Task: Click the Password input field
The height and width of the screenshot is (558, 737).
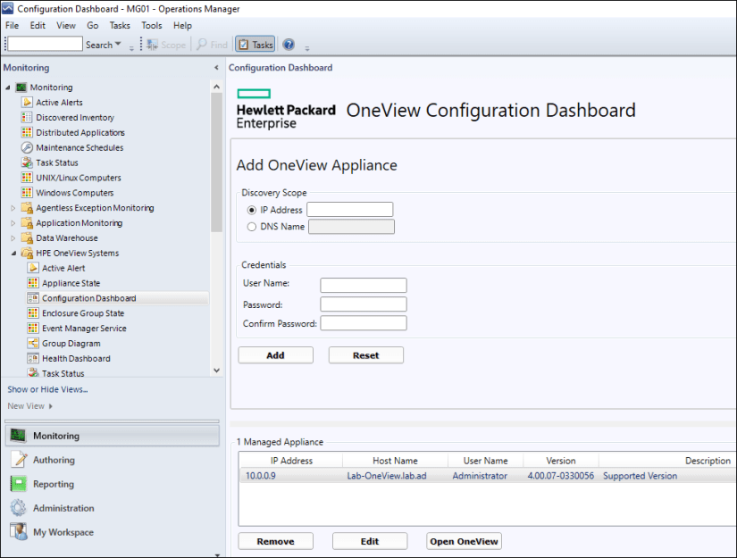Action: click(x=364, y=304)
